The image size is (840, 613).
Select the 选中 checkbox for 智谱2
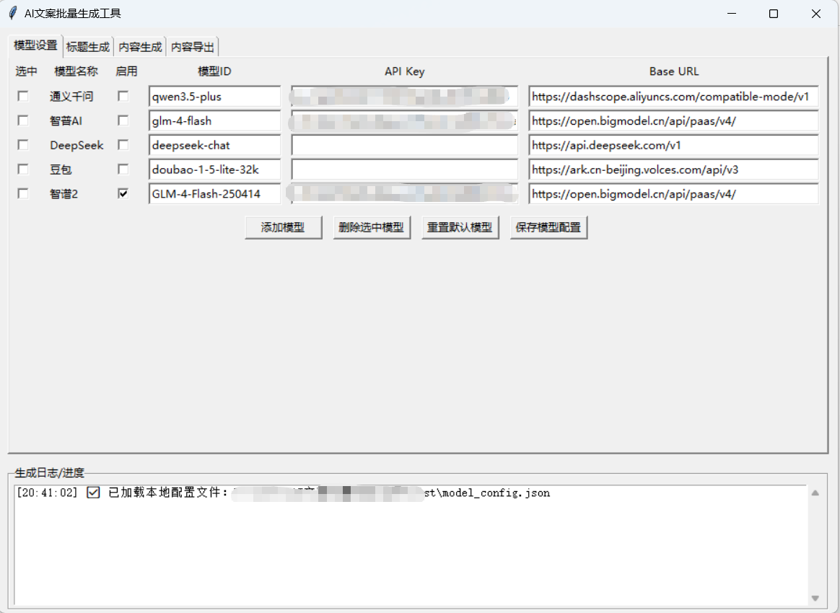click(22, 193)
